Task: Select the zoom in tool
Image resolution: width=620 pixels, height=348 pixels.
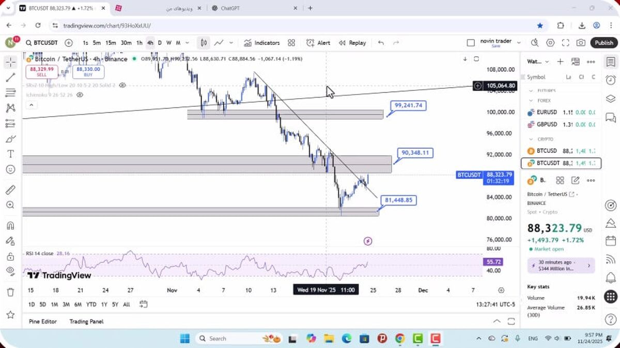Action: tap(10, 205)
